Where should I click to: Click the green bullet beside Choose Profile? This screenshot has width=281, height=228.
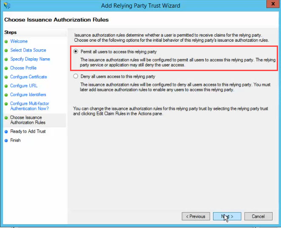click(x=6, y=68)
